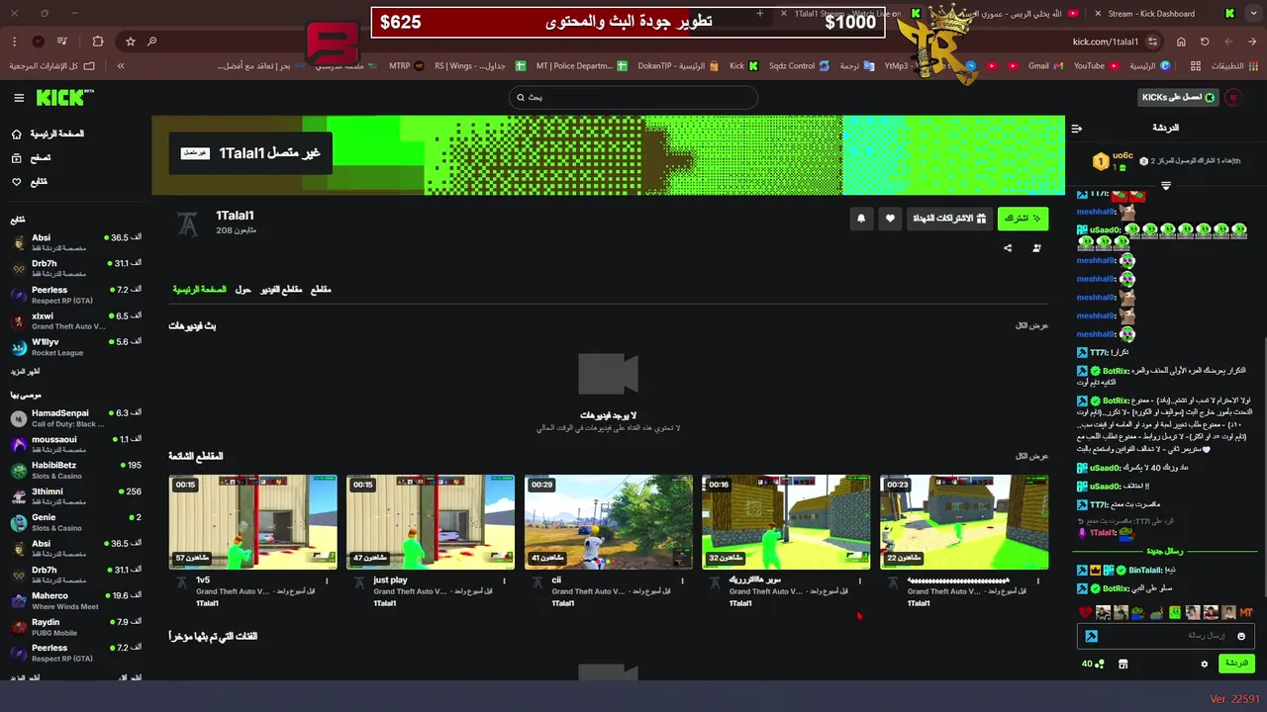Open the emoji picker in chat input

1241,636
